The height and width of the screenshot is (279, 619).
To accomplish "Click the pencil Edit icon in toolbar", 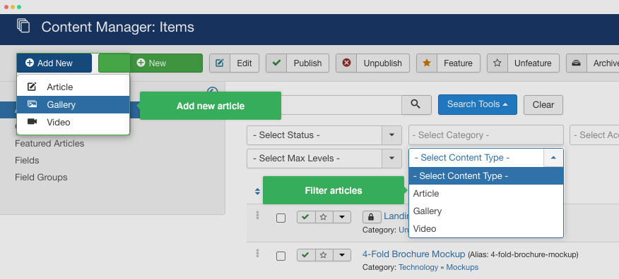I will 220,63.
